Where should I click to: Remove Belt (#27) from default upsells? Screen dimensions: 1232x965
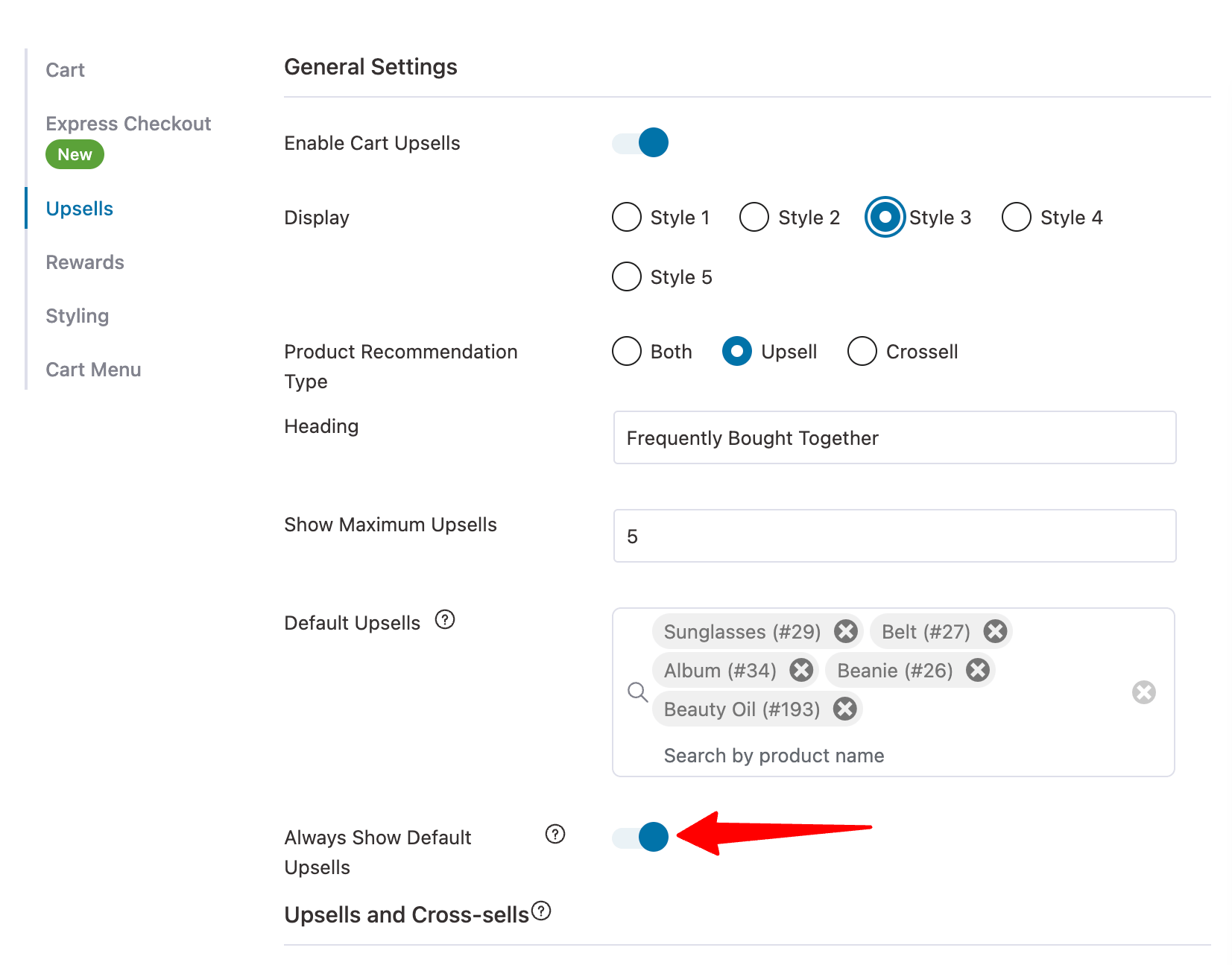tap(995, 631)
